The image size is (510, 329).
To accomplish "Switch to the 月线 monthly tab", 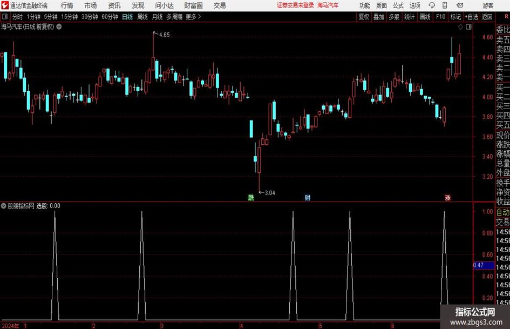I will click(x=157, y=17).
